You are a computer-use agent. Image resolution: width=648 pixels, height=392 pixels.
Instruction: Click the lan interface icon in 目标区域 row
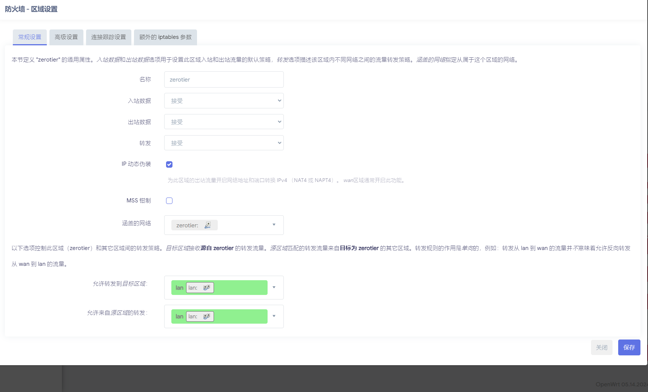point(206,287)
